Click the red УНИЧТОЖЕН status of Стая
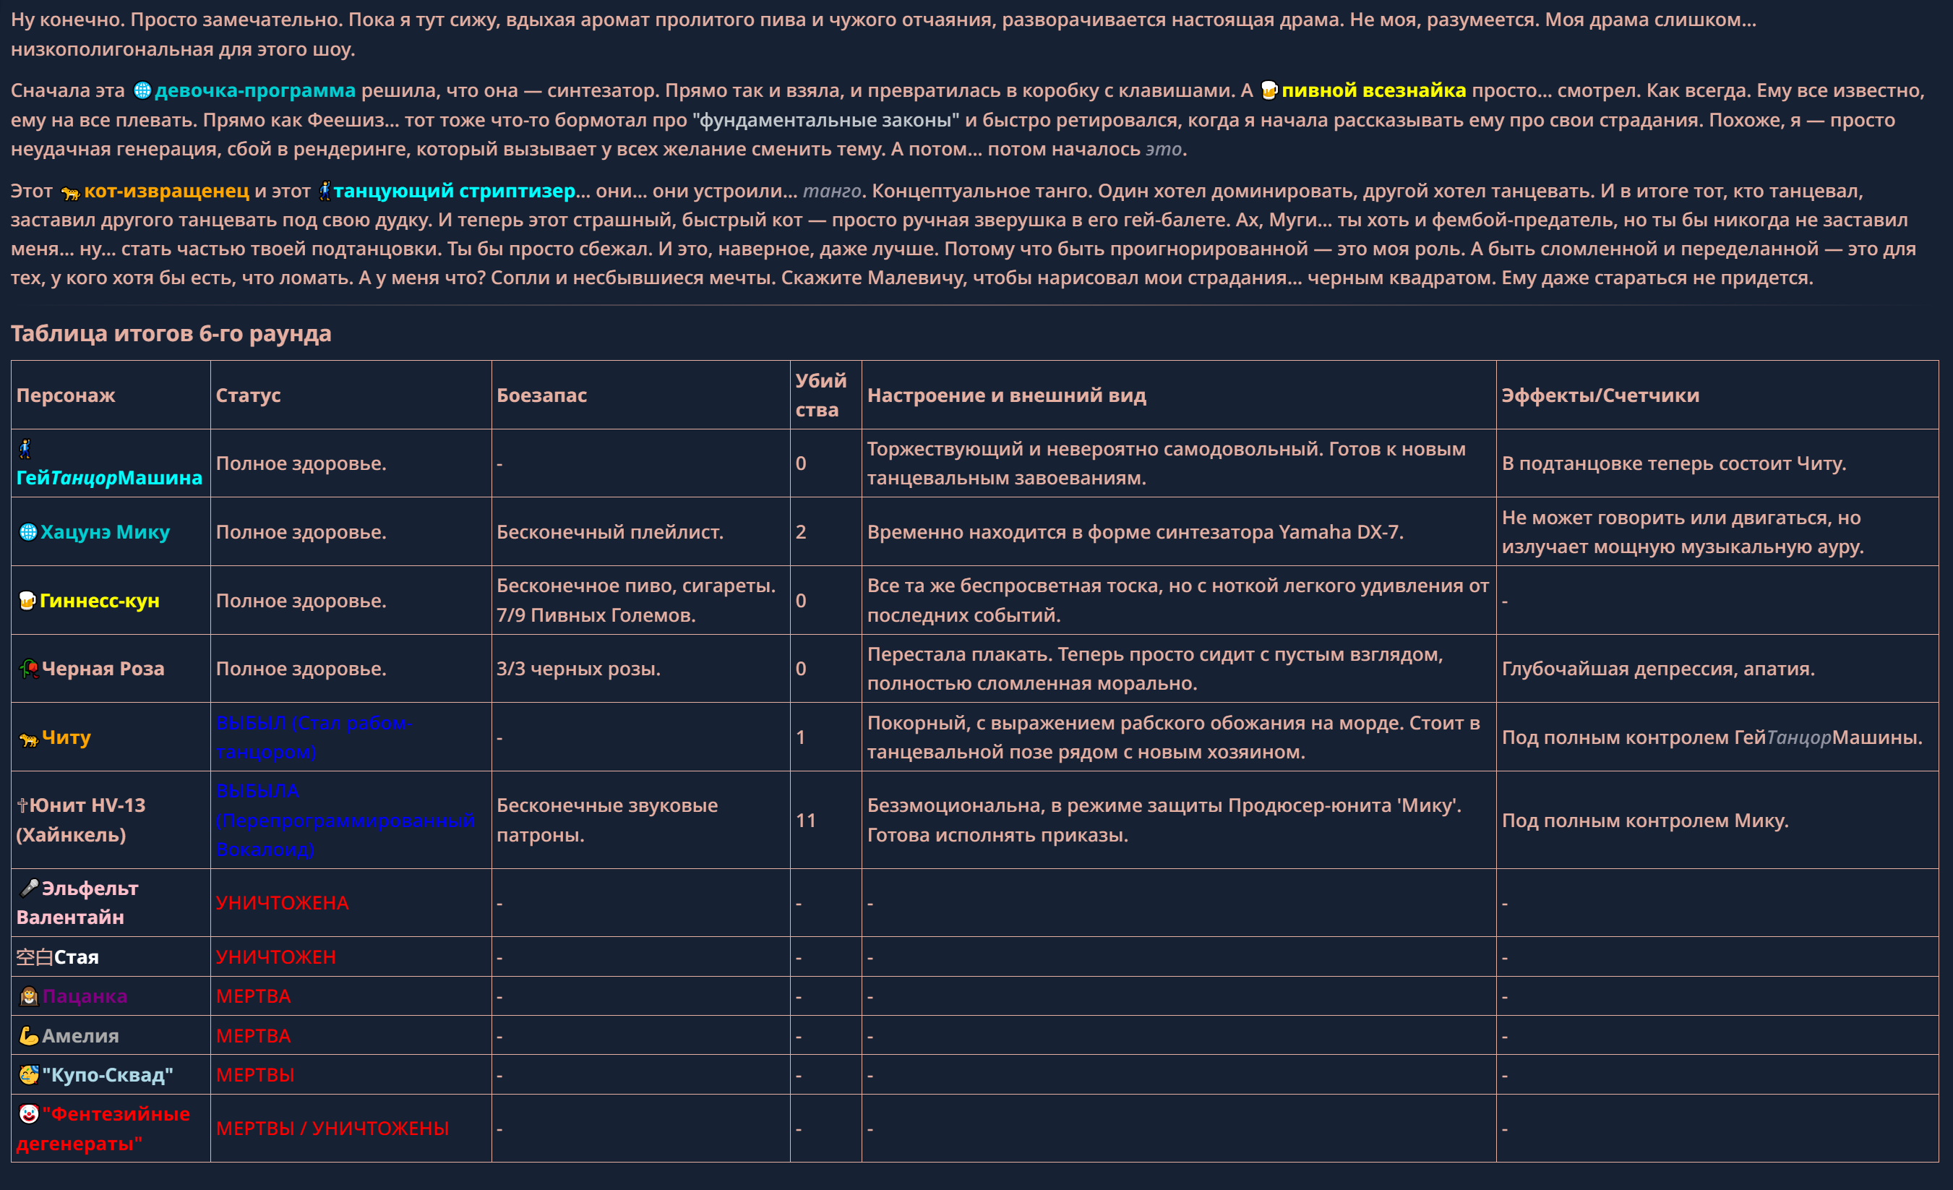The width and height of the screenshot is (1953, 1190). point(276,957)
